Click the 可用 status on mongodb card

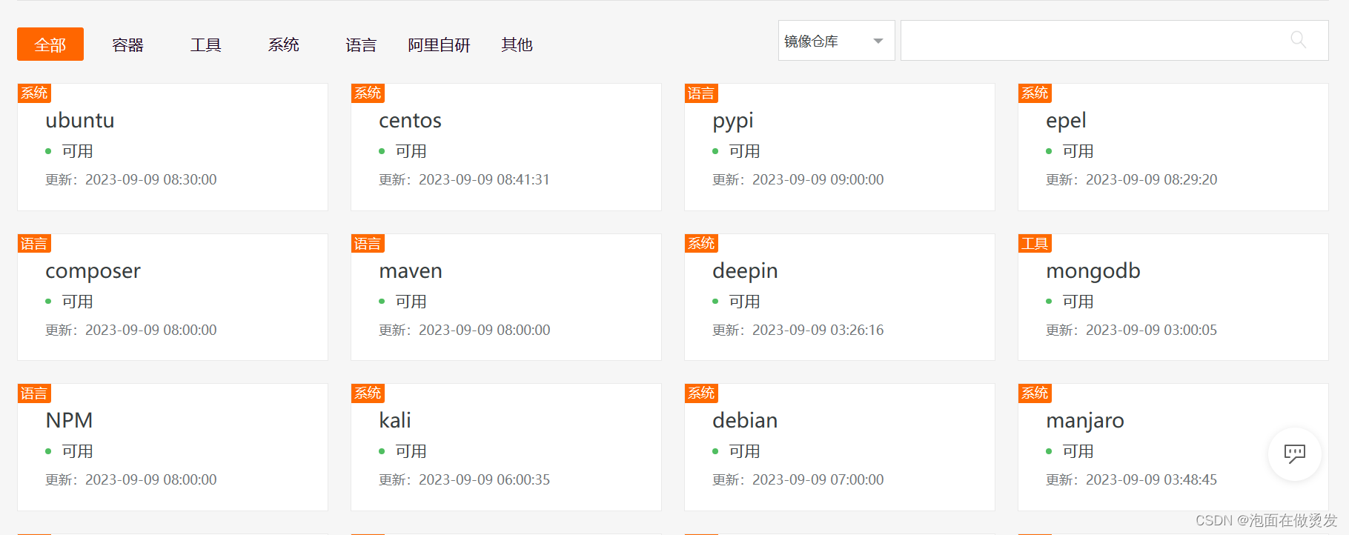coord(1078,302)
